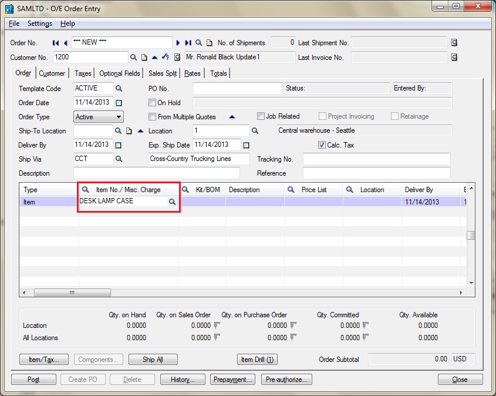This screenshot has height=396, width=496.
Task: Click Price List column header finder icon
Action: (291, 189)
